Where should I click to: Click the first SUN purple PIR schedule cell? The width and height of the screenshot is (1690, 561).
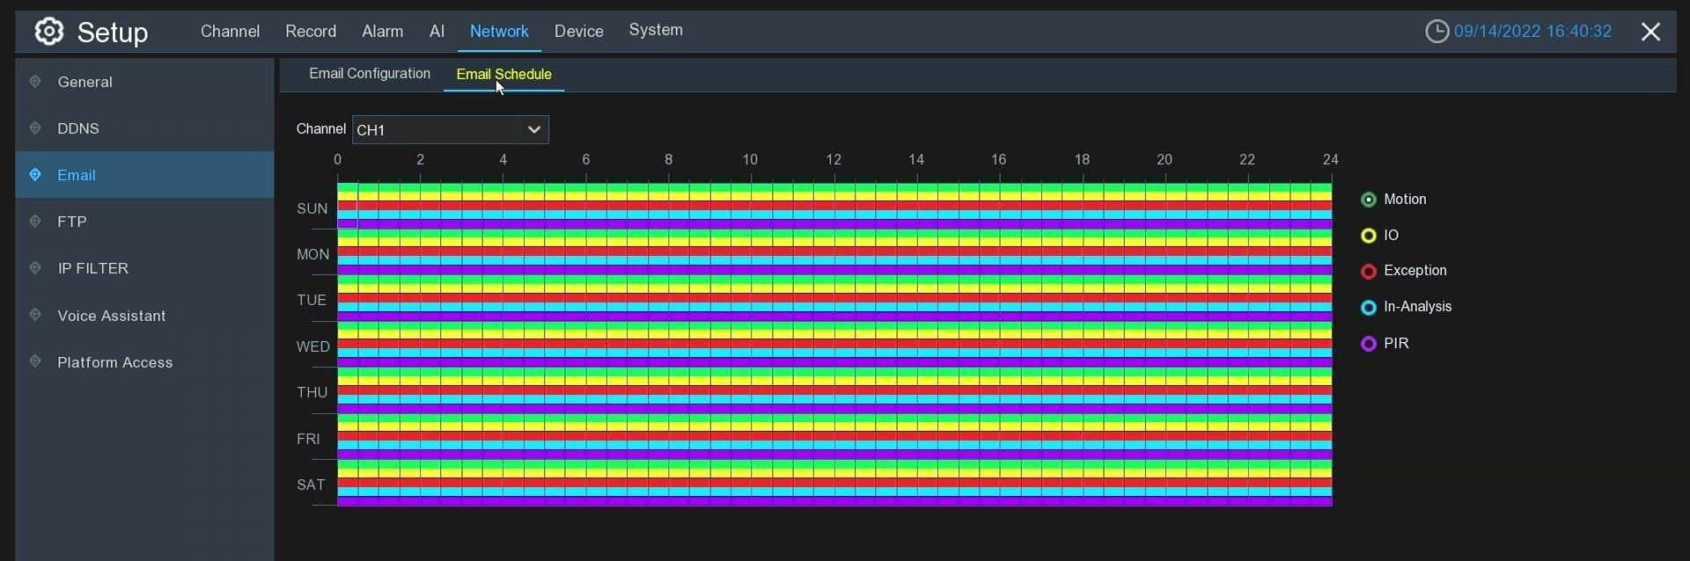pos(347,224)
